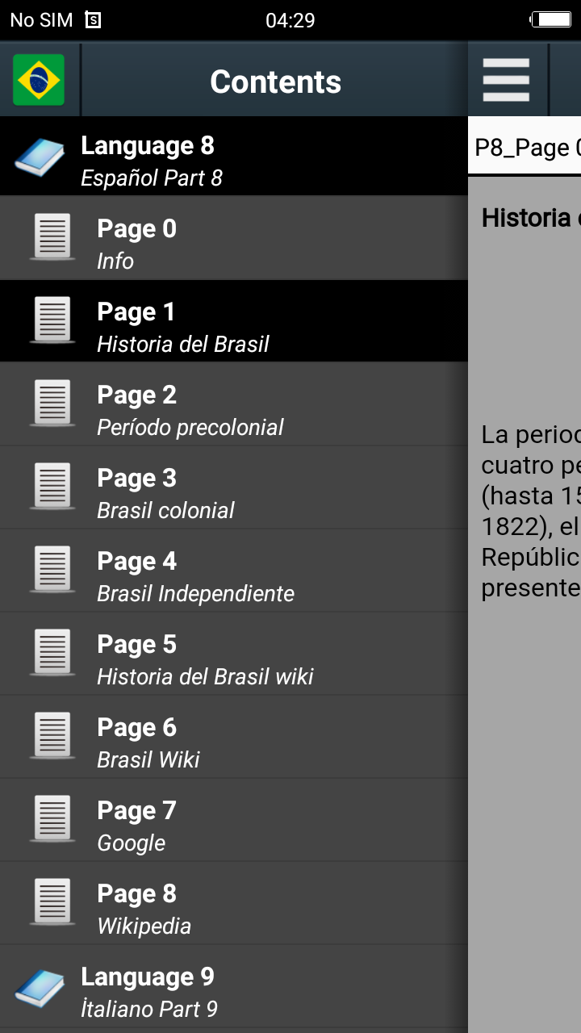Open the hamburger menu icon
This screenshot has height=1033, width=581.
[506, 80]
